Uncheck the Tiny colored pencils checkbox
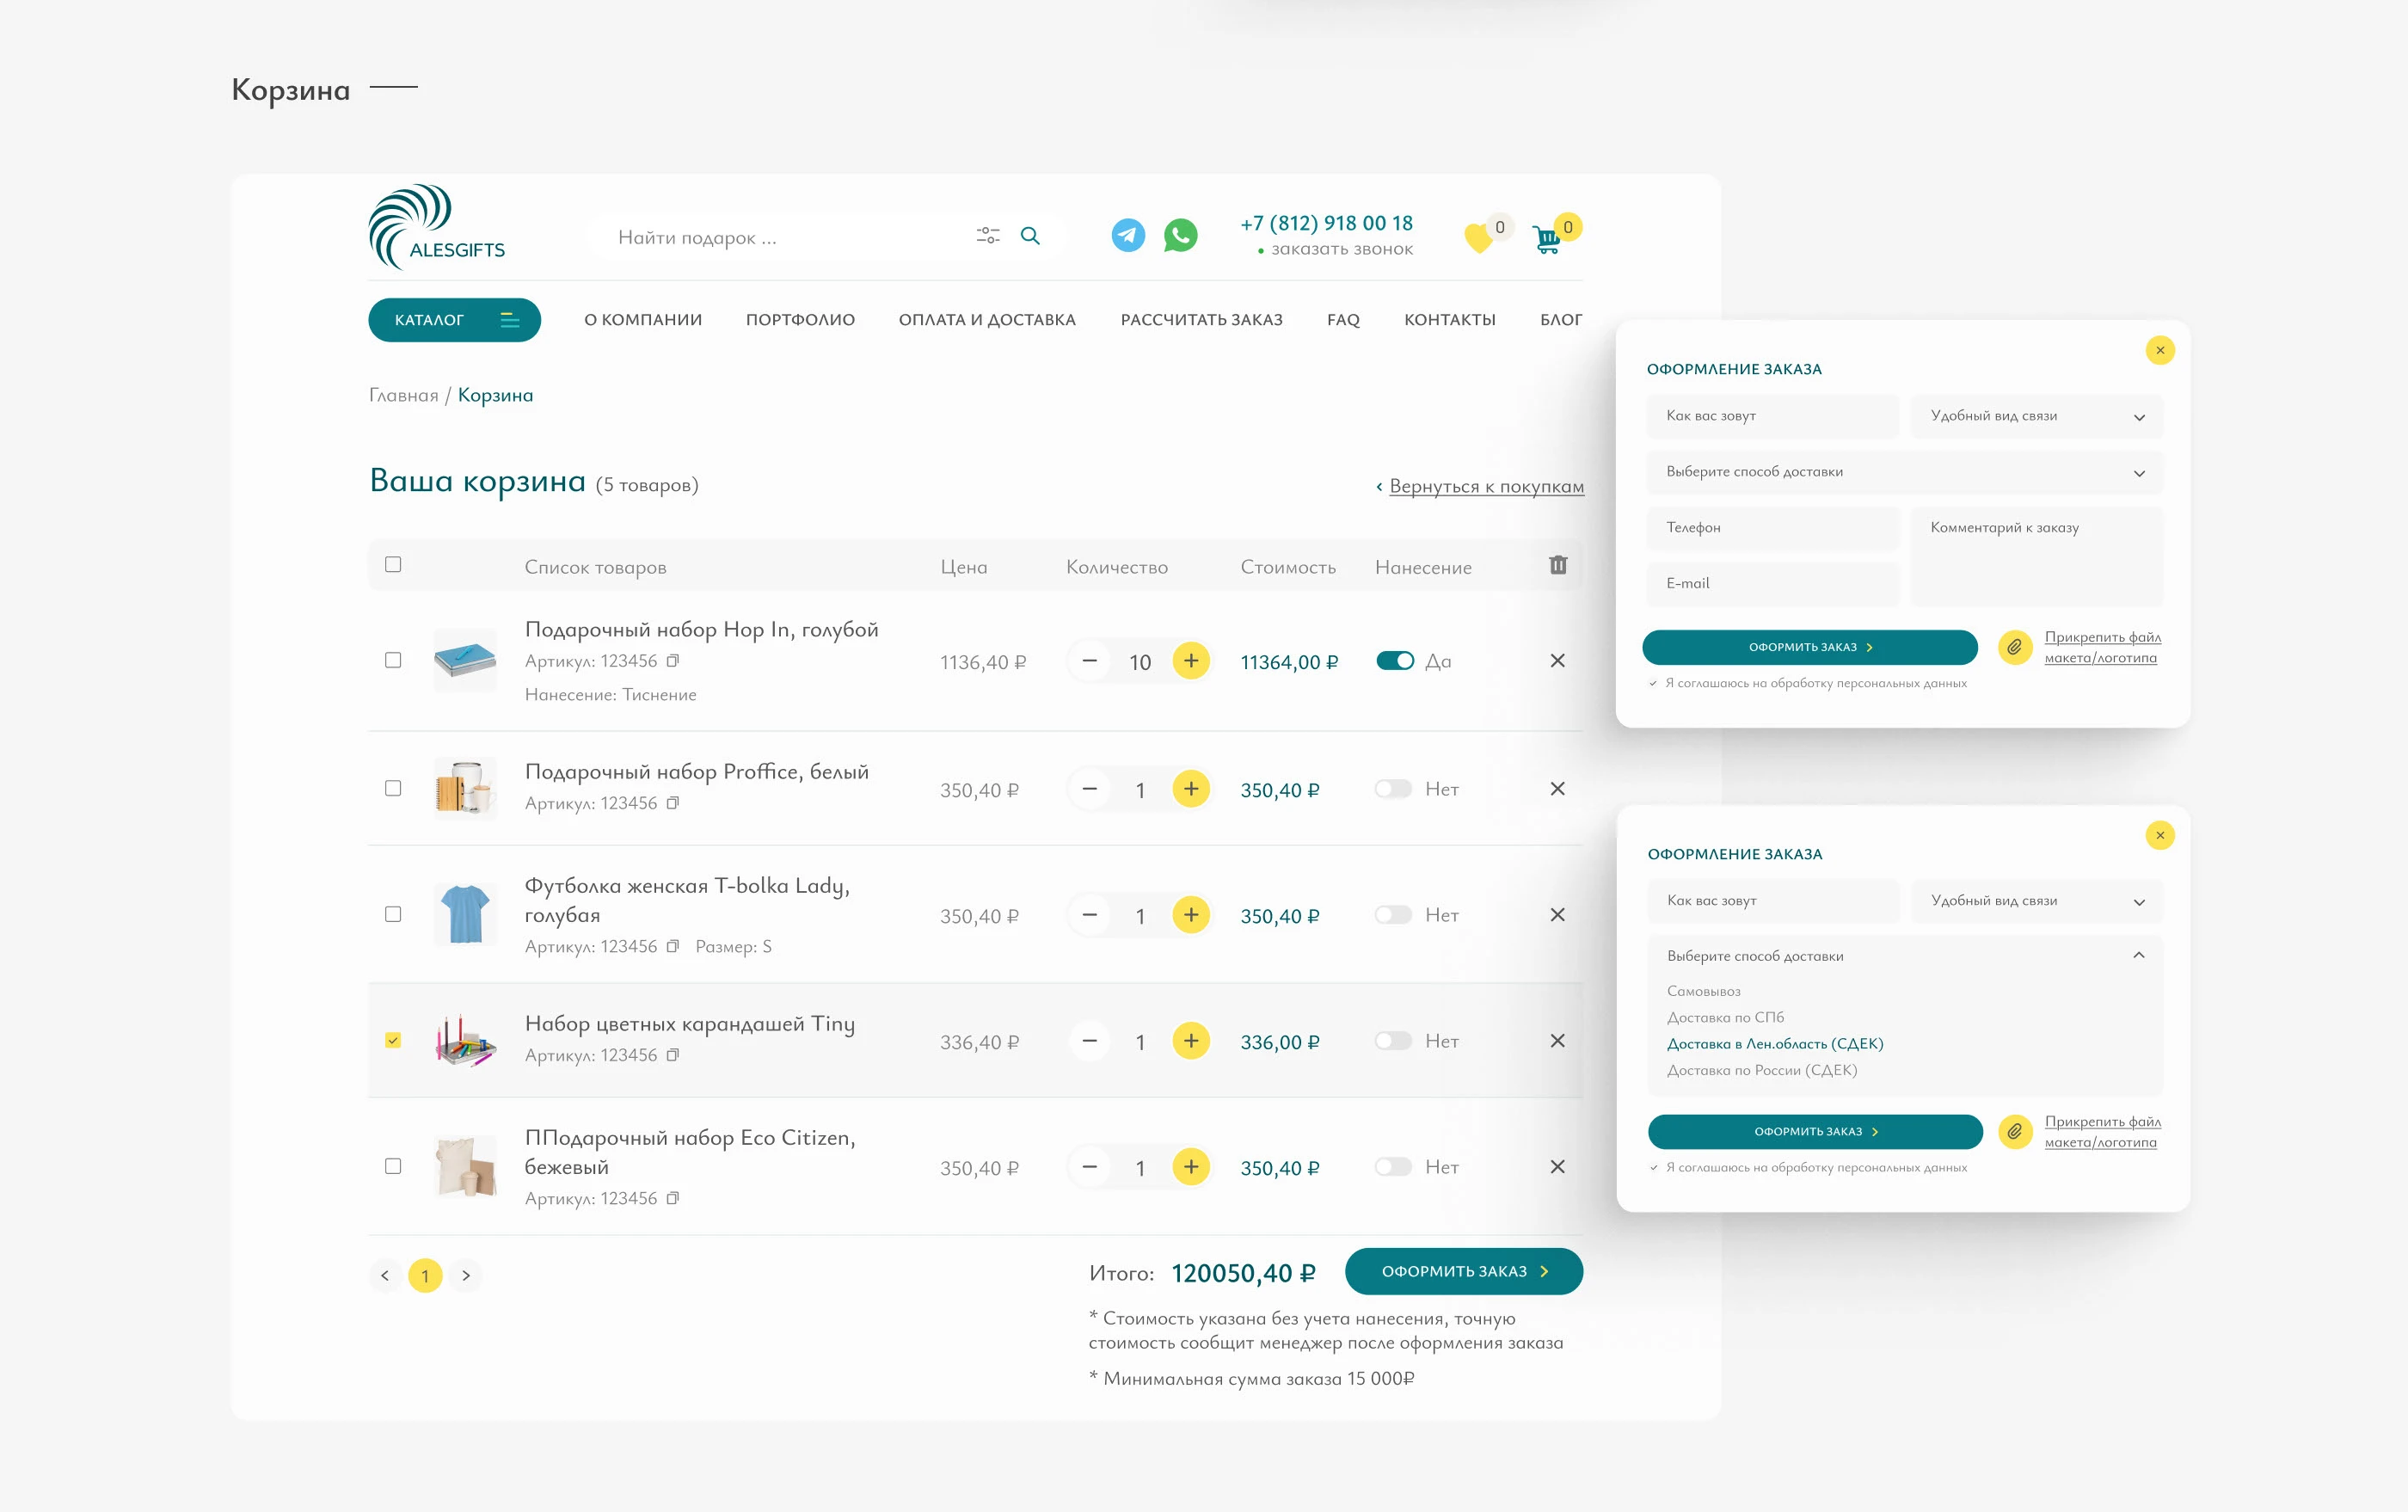 (x=393, y=1040)
